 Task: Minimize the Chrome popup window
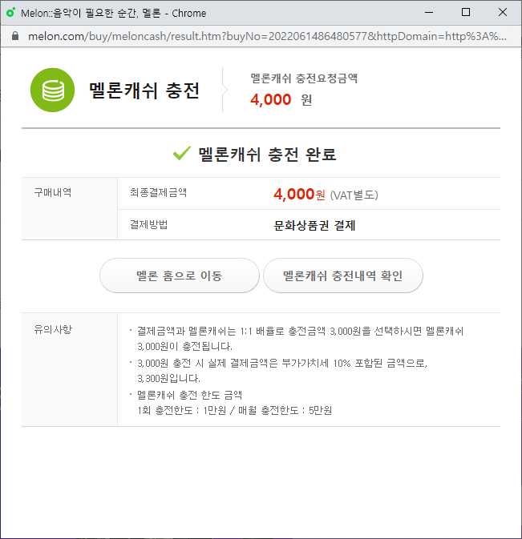[x=429, y=13]
